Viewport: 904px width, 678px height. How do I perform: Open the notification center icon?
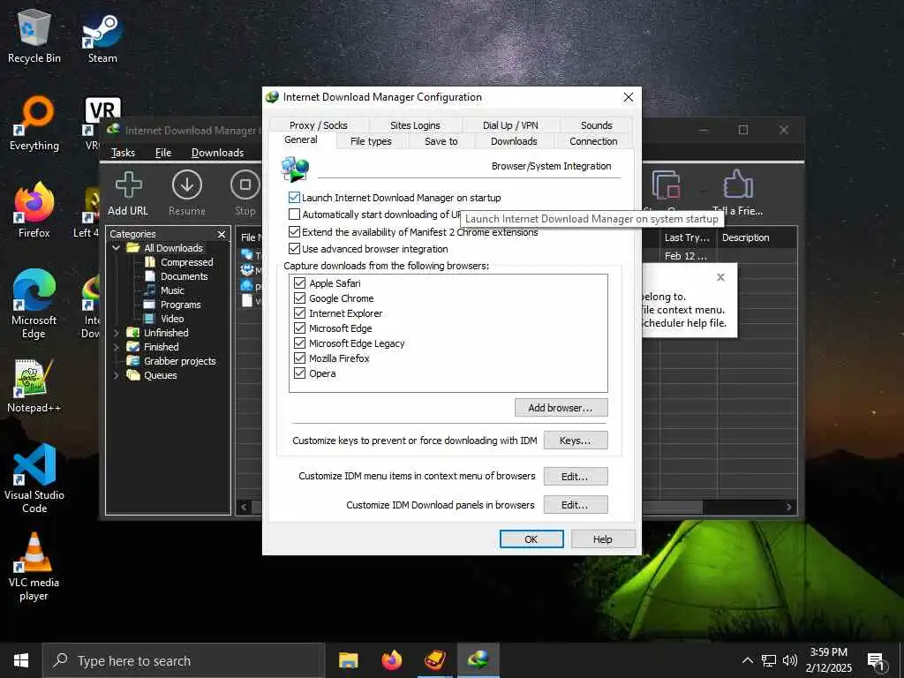pyautogui.click(x=877, y=661)
